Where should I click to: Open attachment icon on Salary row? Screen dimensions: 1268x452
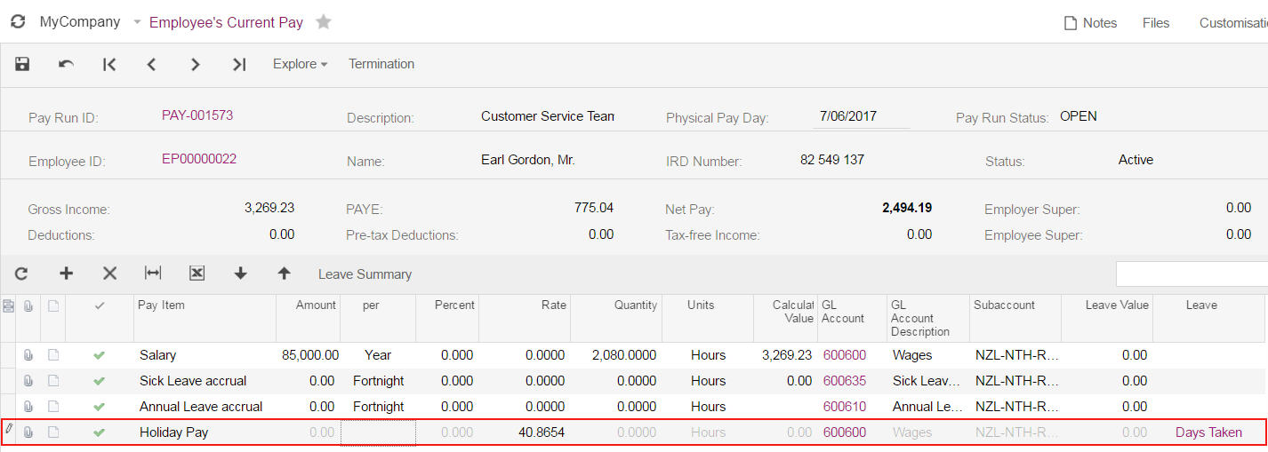tap(28, 355)
